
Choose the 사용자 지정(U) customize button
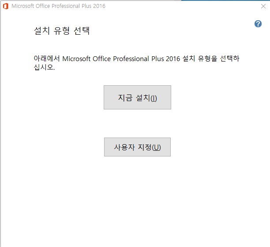(x=137, y=147)
